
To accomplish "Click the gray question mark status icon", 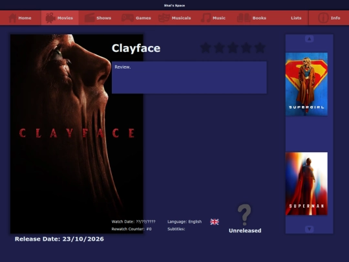I will coord(244,215).
